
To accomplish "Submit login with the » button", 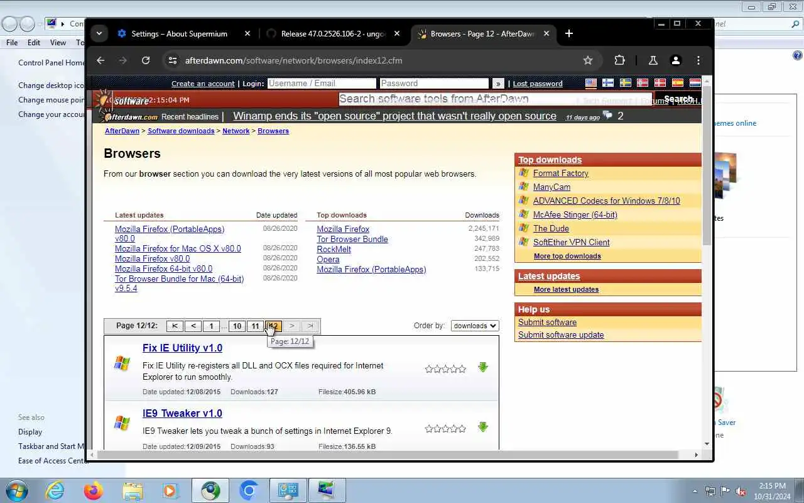I will [x=498, y=84].
